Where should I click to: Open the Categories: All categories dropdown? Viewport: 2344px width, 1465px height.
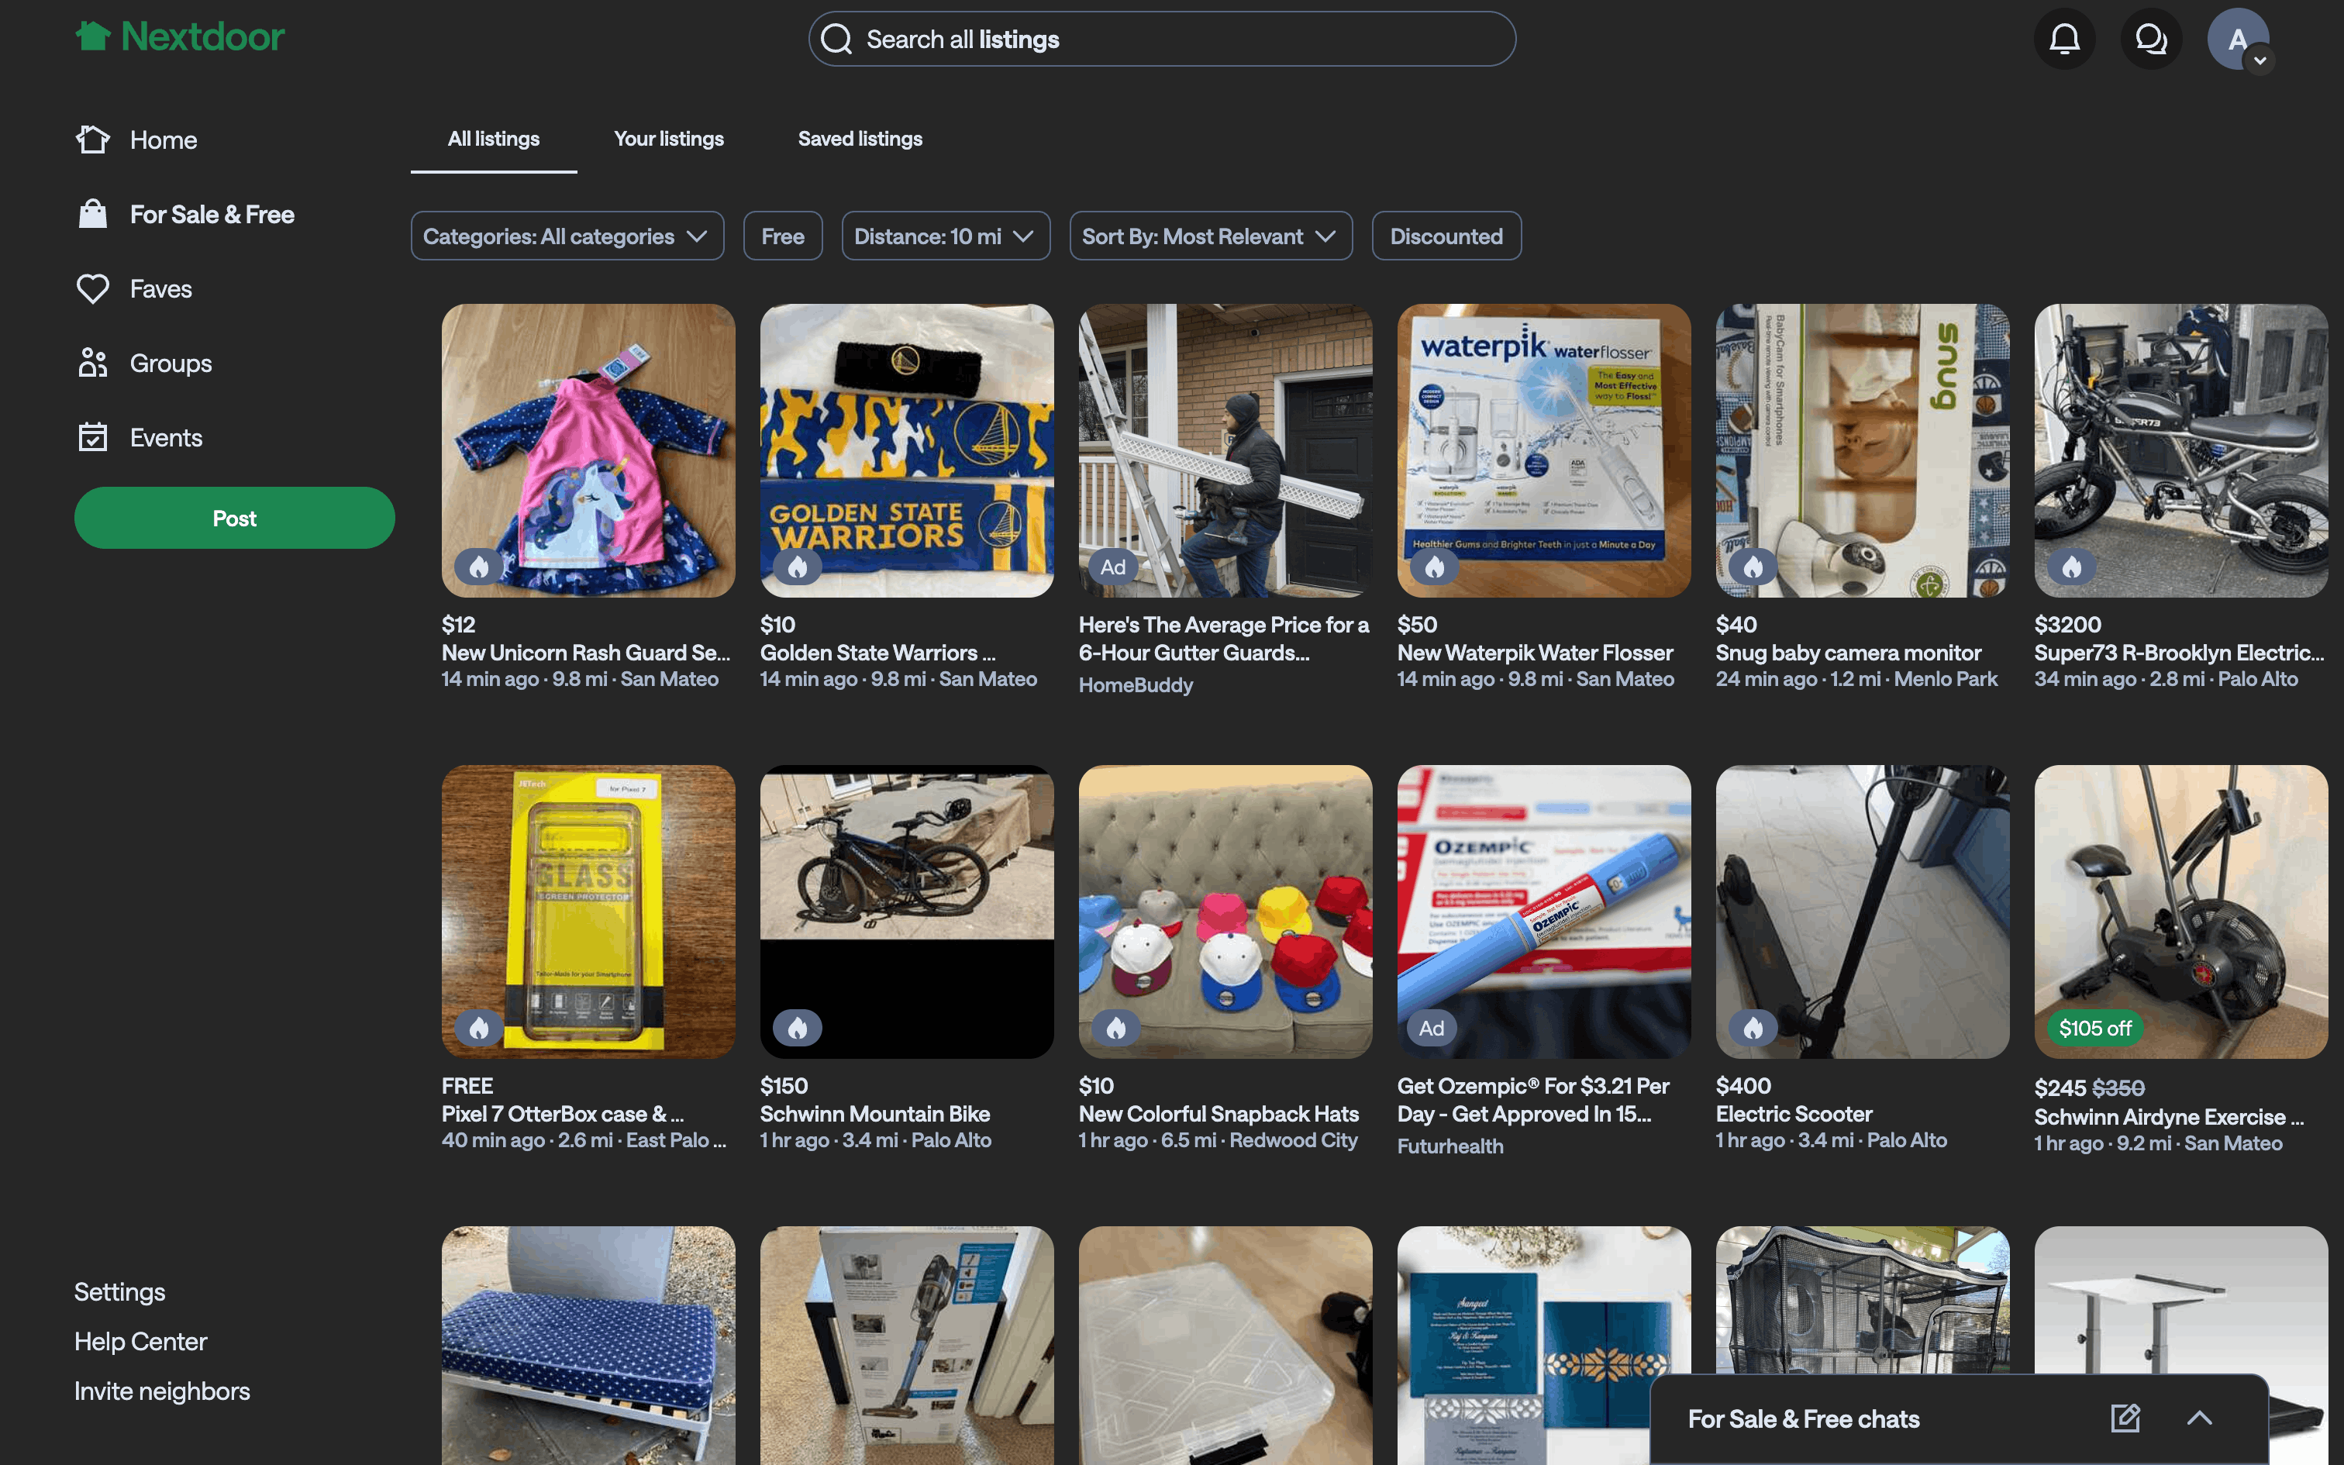coord(567,236)
